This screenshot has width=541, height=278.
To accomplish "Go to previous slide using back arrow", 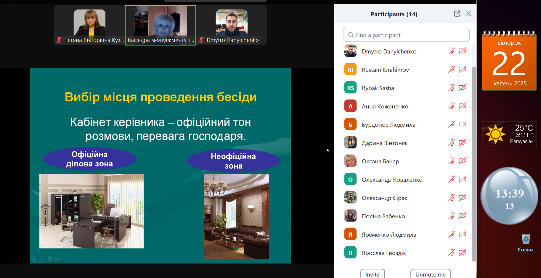I will pyautogui.click(x=34, y=259).
